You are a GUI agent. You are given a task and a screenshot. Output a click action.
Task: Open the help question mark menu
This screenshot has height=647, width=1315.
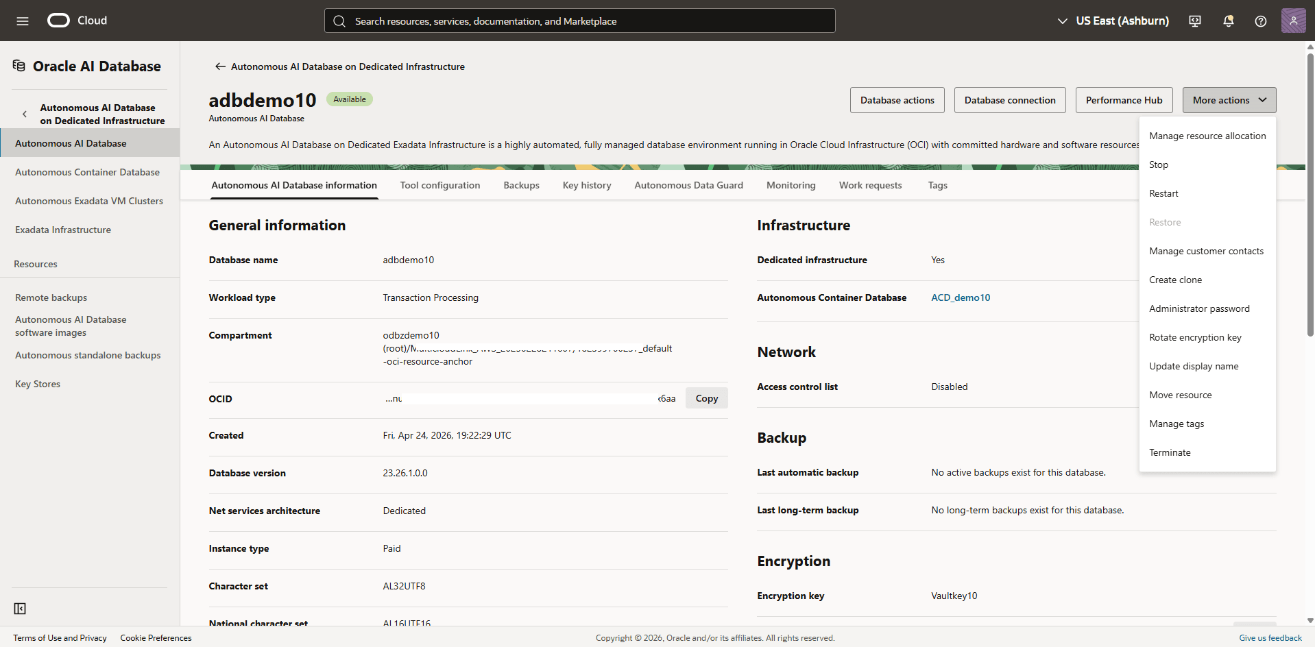[1261, 21]
